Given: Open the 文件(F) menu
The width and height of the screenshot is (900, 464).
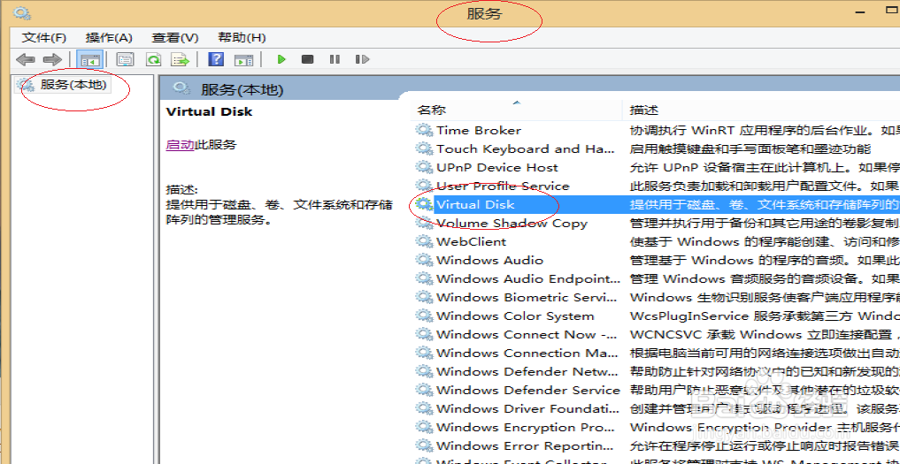Looking at the screenshot, I should pyautogui.click(x=44, y=38).
